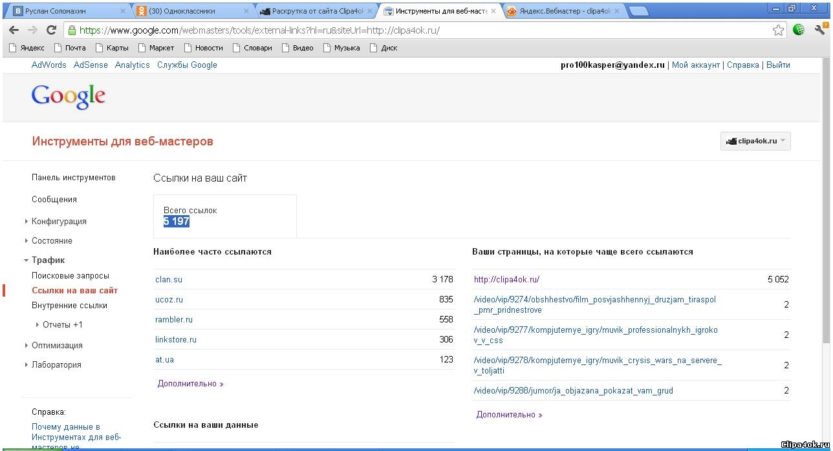833x451 pixels.
Task: Open the at.ua linking domain
Action: (164, 359)
